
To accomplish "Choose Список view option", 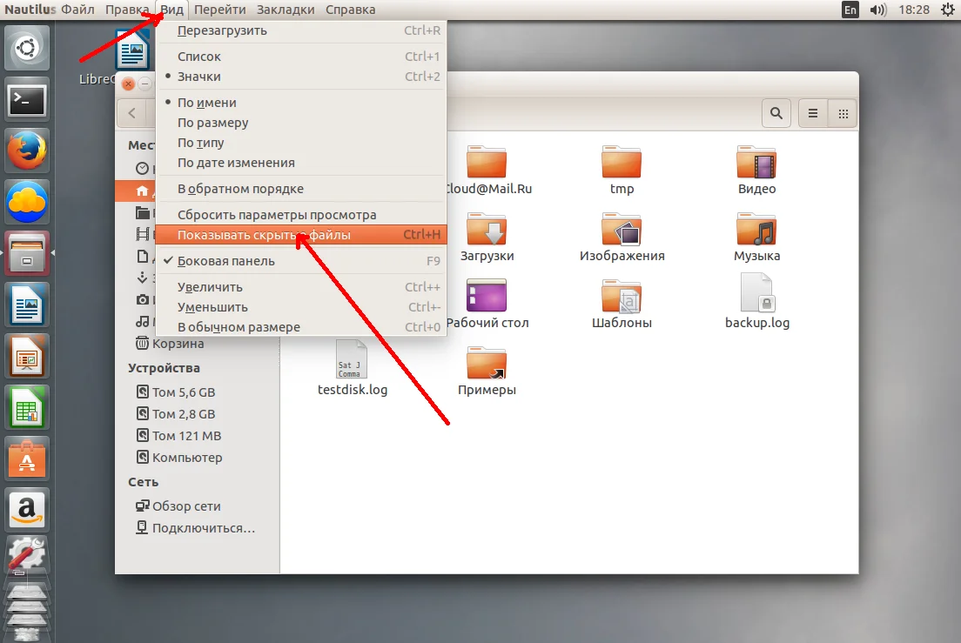I will [x=301, y=57].
